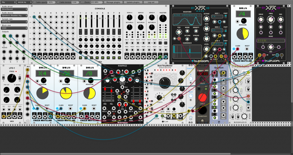Toggle the MOD 2 POST switch
This screenshot has height=155, width=293.
(x=225, y=30)
